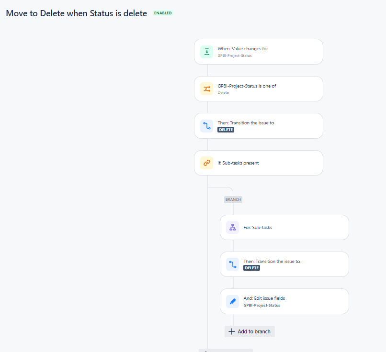Click the pencil icon for Edit issue fields
Viewport: 386px width, 352px height.
[x=233, y=301]
